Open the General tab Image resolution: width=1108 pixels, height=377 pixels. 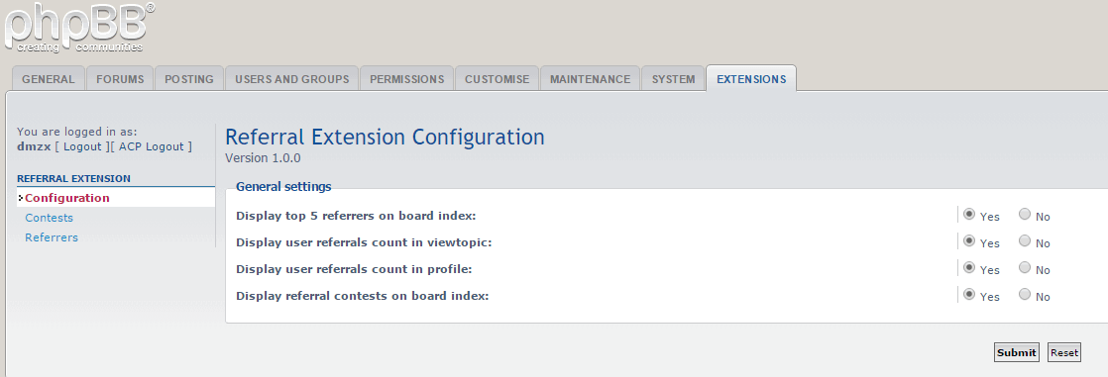(x=48, y=79)
